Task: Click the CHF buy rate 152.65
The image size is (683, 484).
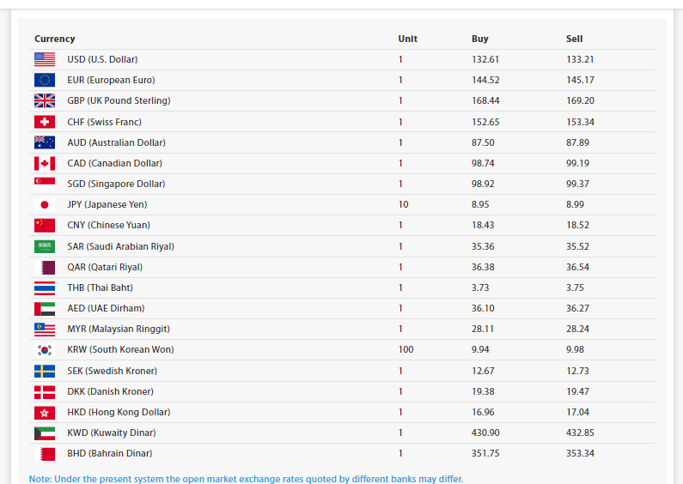Action: [485, 122]
